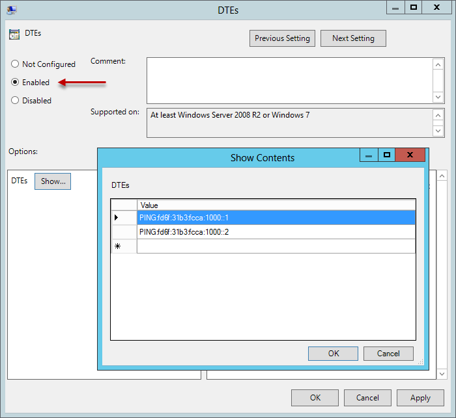The width and height of the screenshot is (456, 418).
Task: Click the DTEs policy icon in header
Action: click(x=14, y=34)
